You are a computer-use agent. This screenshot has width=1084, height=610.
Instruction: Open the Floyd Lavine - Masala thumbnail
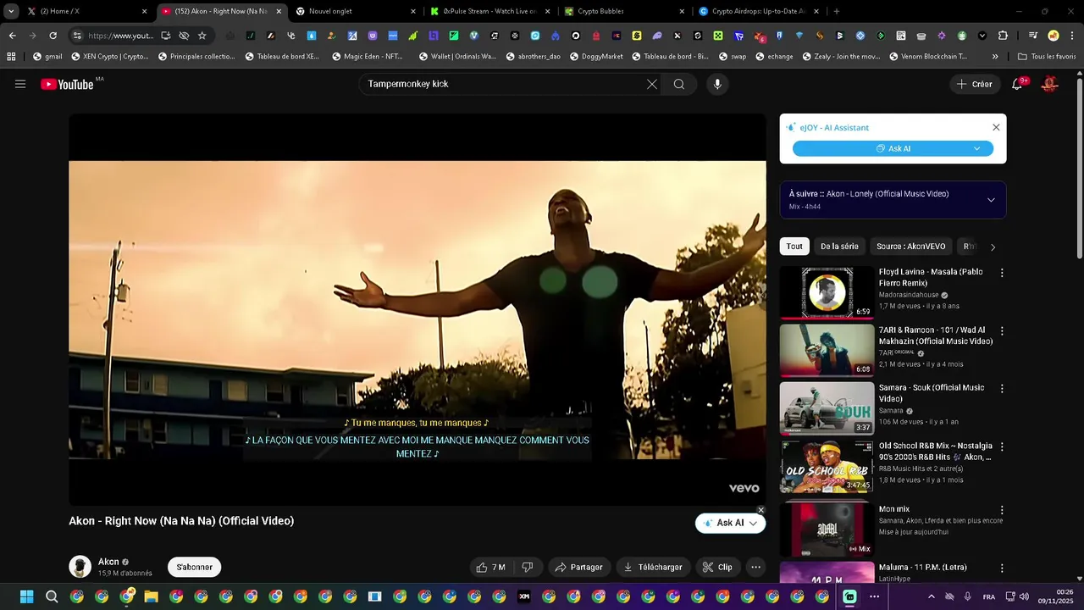point(827,292)
